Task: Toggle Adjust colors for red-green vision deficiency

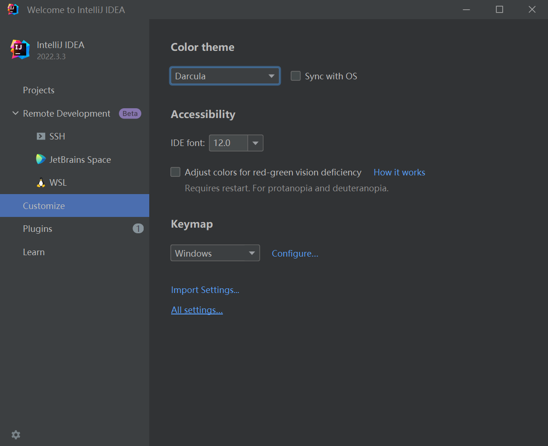Action: click(x=175, y=172)
